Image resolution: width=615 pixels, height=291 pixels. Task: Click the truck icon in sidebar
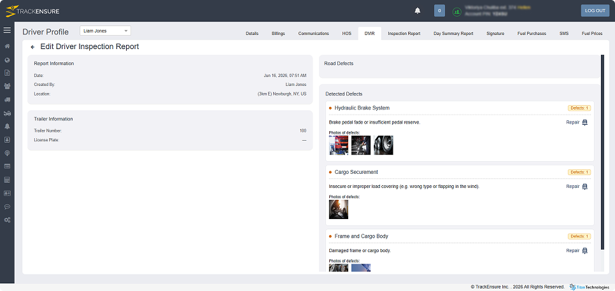coord(7,100)
